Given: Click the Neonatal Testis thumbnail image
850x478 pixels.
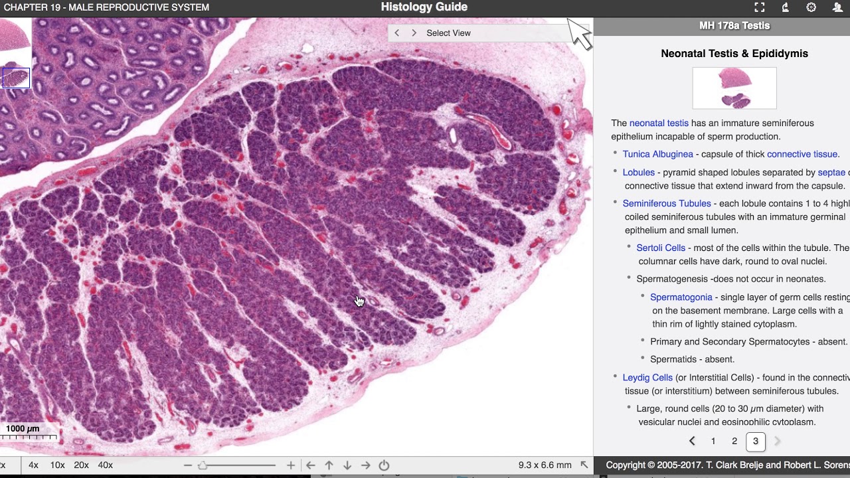Looking at the screenshot, I should coord(734,88).
